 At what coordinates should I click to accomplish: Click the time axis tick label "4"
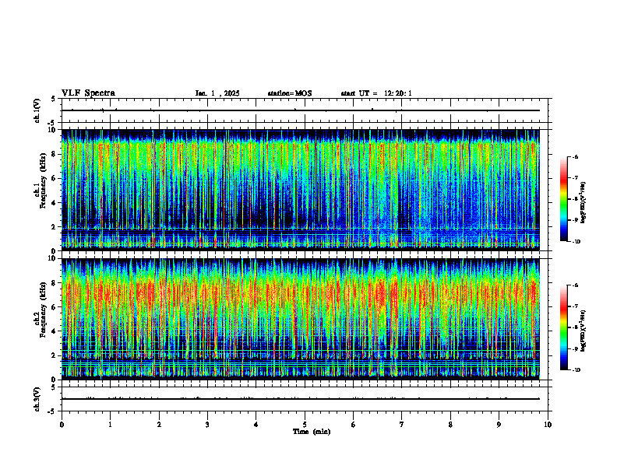256,425
